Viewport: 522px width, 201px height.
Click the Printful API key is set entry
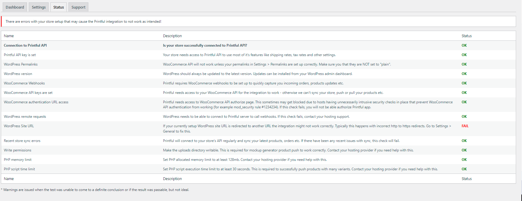[x=20, y=55]
